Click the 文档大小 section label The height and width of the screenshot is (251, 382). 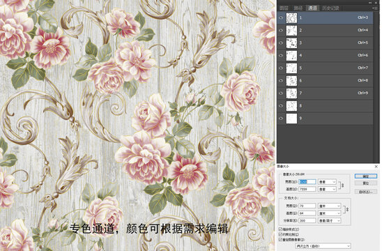click(x=291, y=198)
